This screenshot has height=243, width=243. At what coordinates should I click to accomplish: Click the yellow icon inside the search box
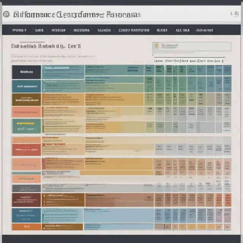point(156,46)
